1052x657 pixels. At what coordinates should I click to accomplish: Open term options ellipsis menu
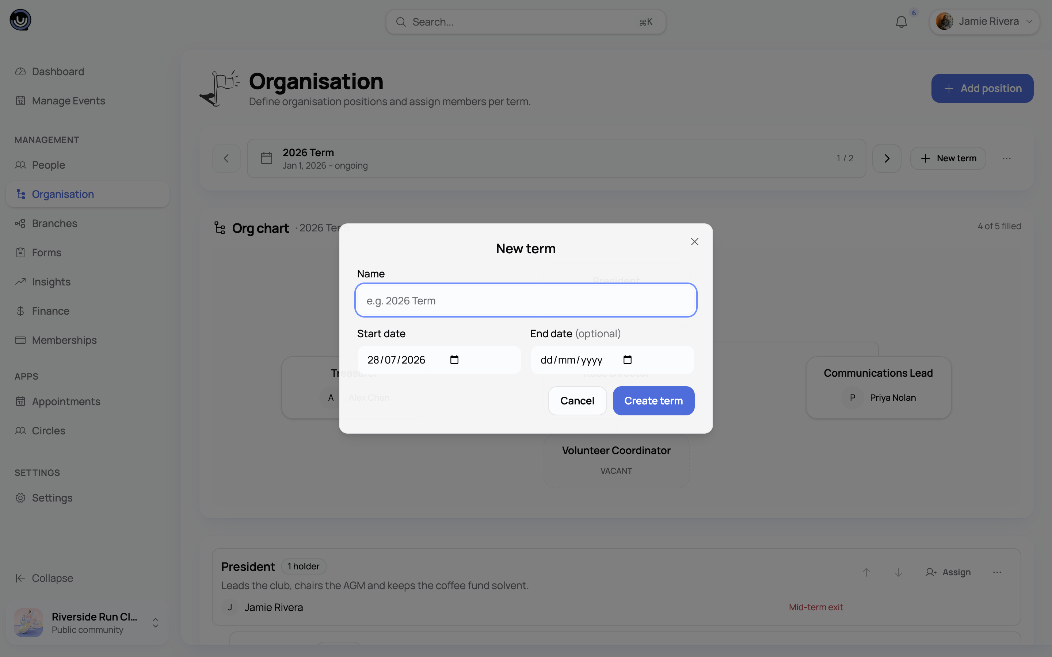pyautogui.click(x=1006, y=158)
